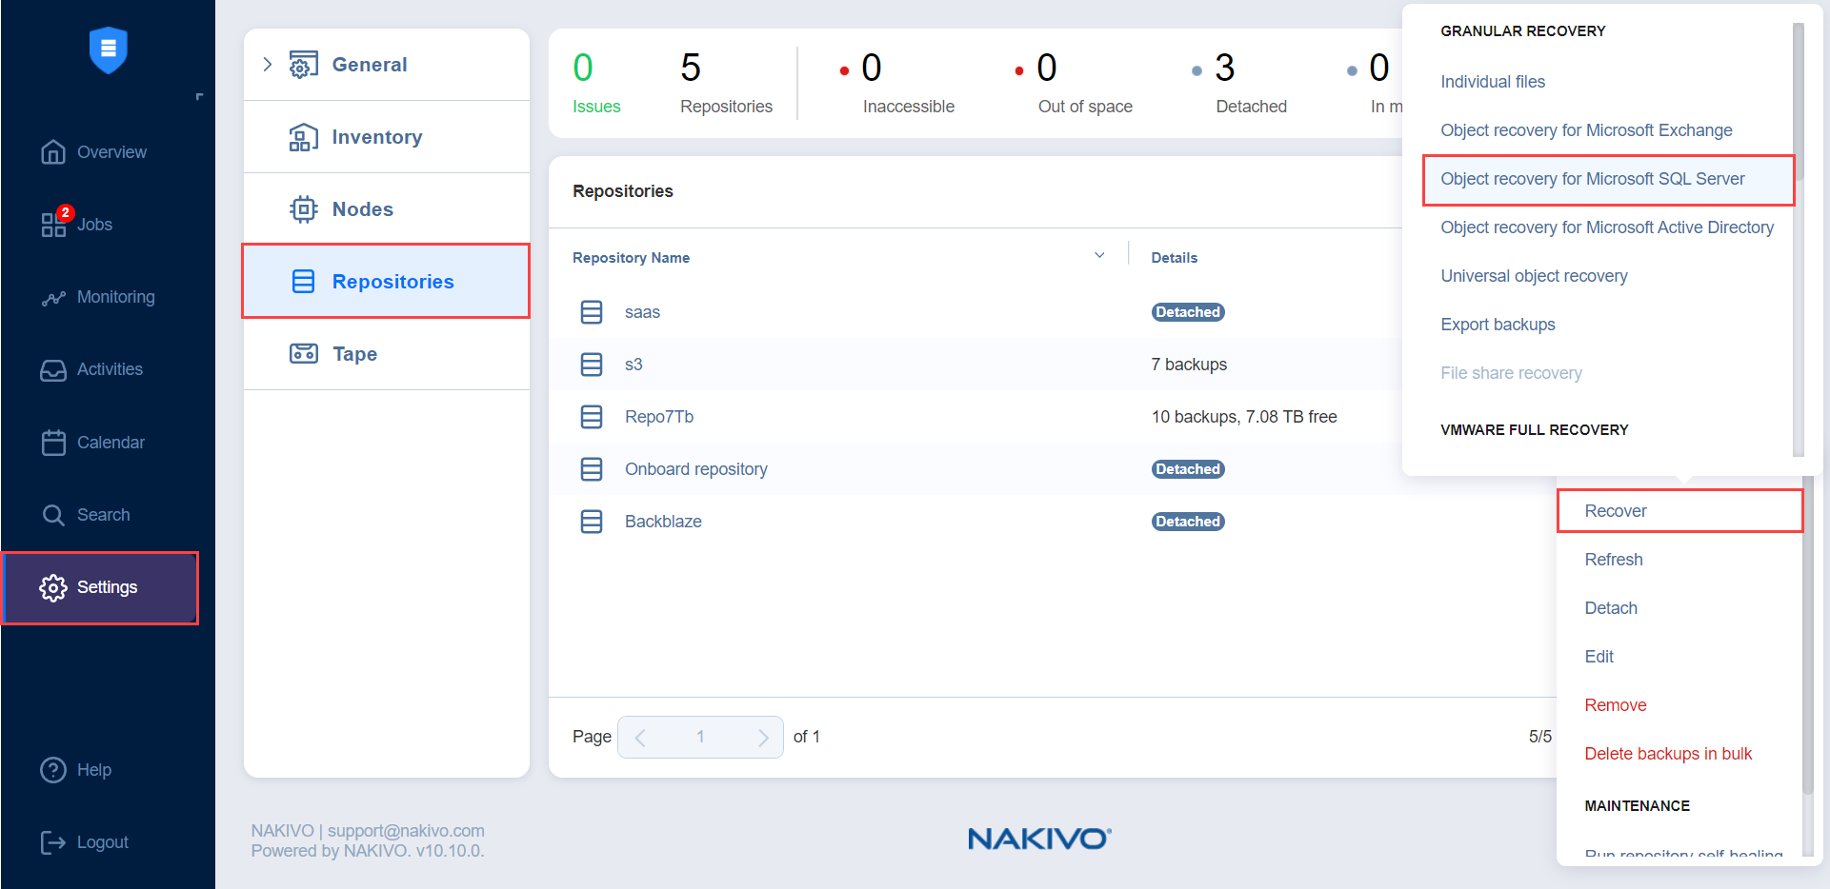Open the Monitoring chart icon
Screen dimensions: 1830x889
click(x=53, y=298)
